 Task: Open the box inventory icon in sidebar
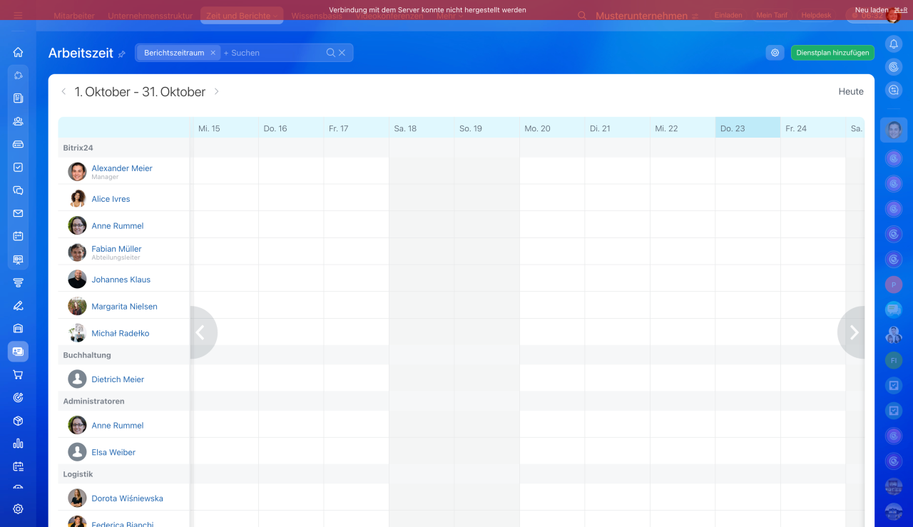(x=18, y=421)
